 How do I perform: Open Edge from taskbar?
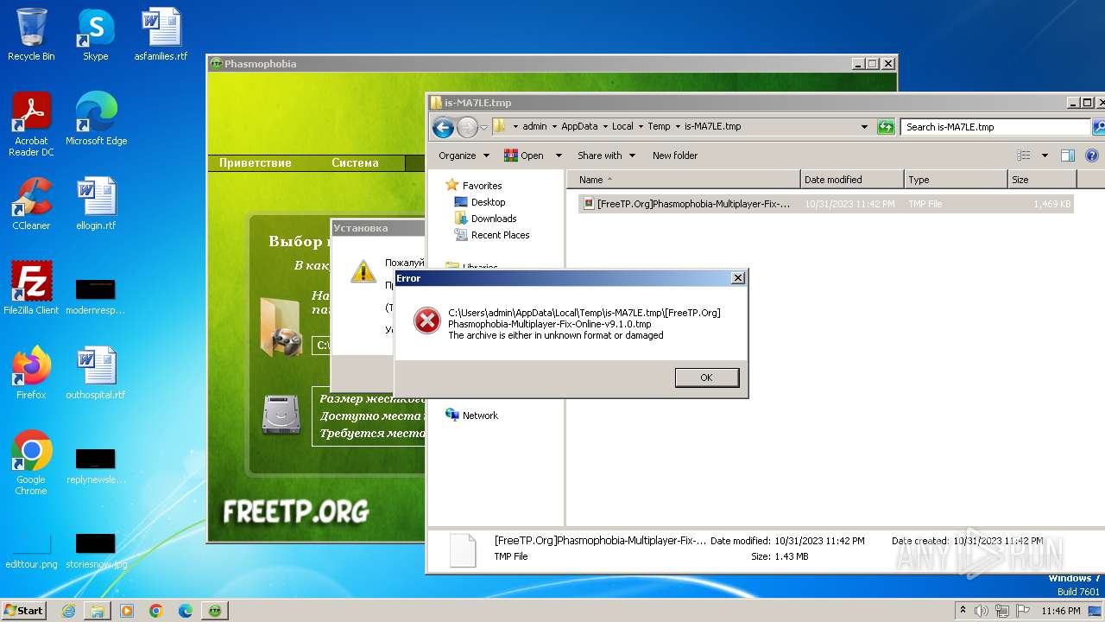coord(186,611)
